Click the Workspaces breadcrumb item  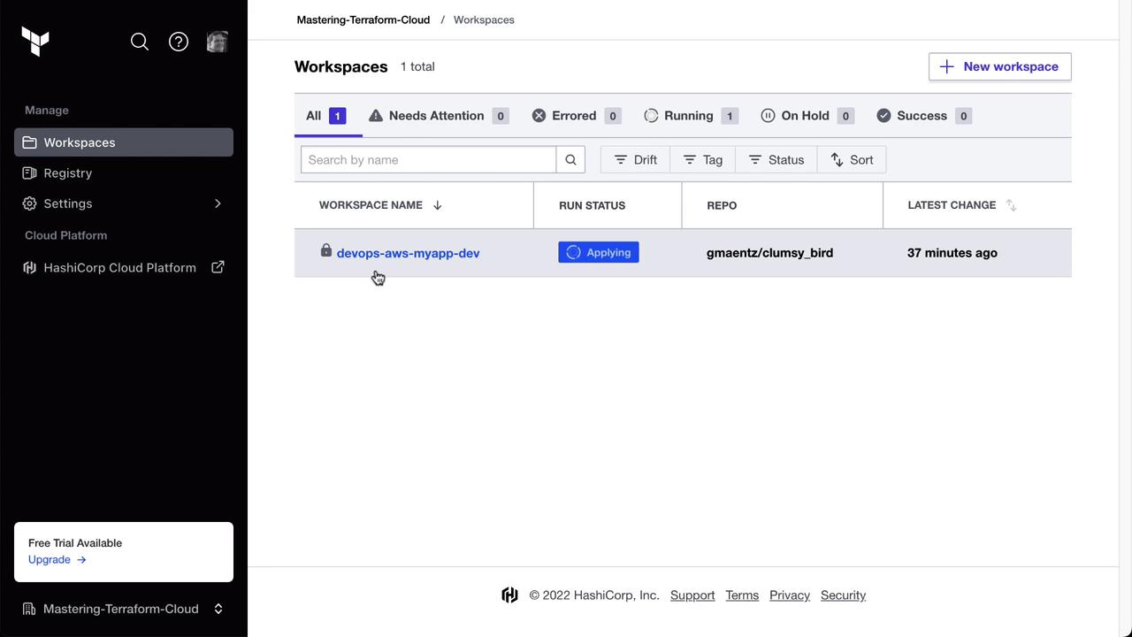pos(484,19)
